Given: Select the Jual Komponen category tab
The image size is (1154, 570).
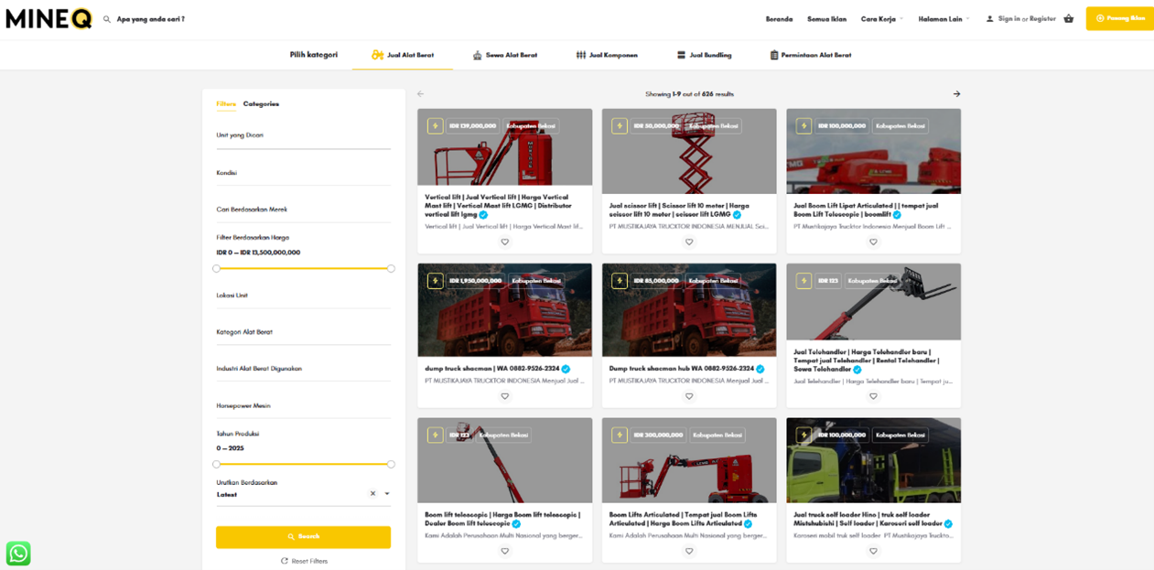Looking at the screenshot, I should click(x=607, y=55).
